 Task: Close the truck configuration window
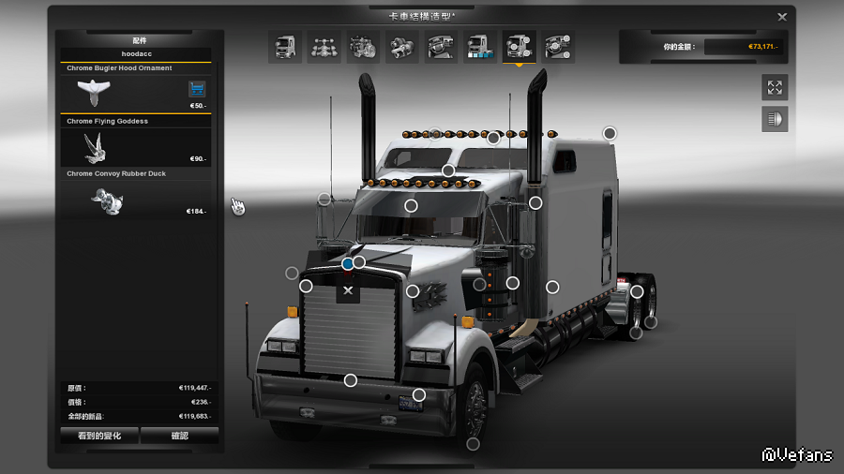782,17
